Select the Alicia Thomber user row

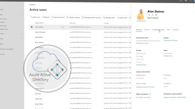pos(80,32)
